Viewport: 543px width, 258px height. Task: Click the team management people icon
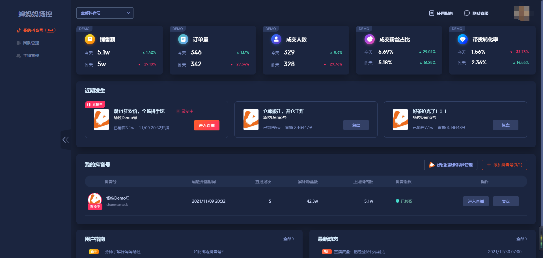pos(19,43)
